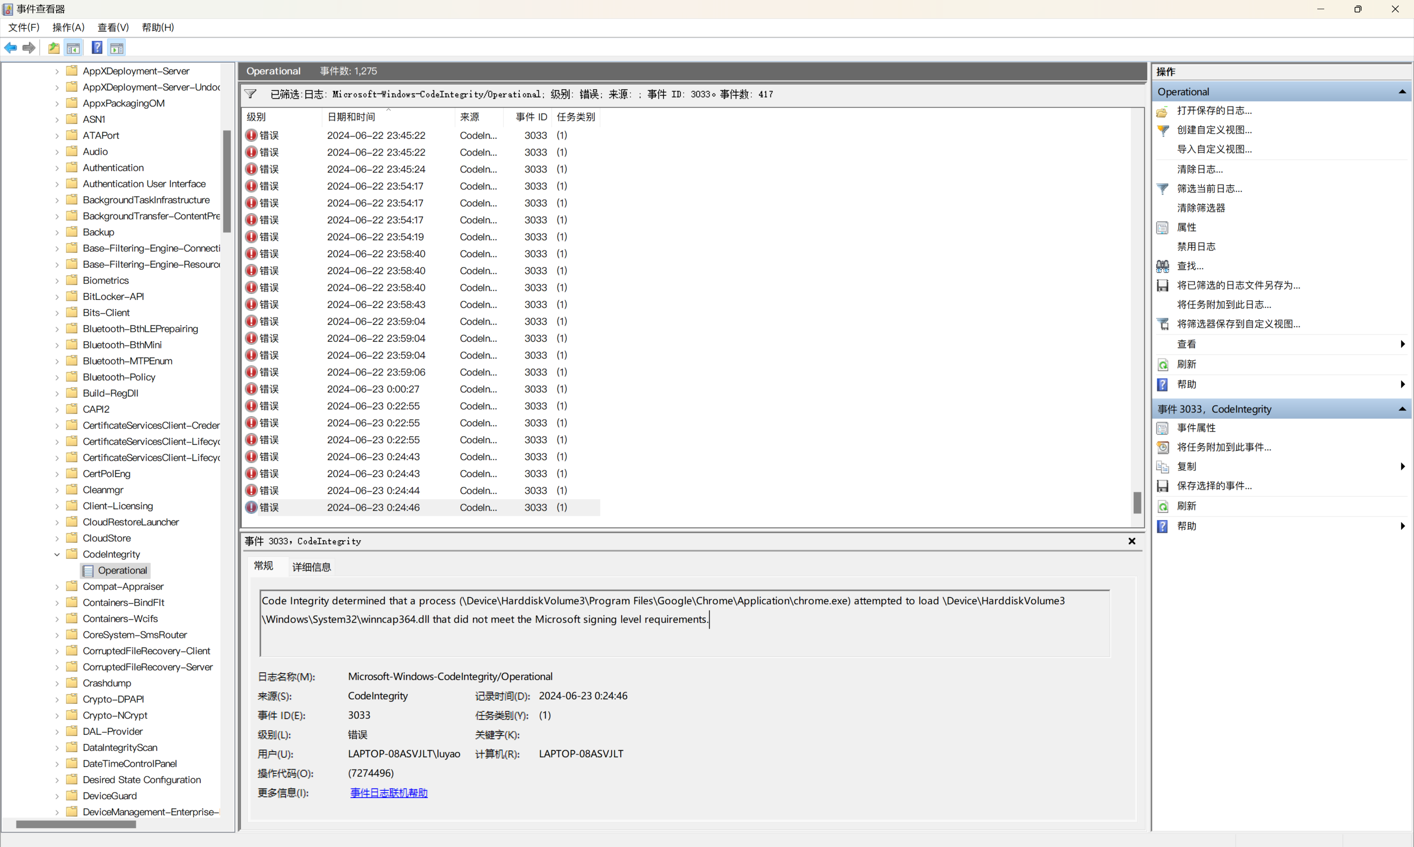Click the back arrow toolbar icon
This screenshot has width=1414, height=847.
(x=10, y=48)
